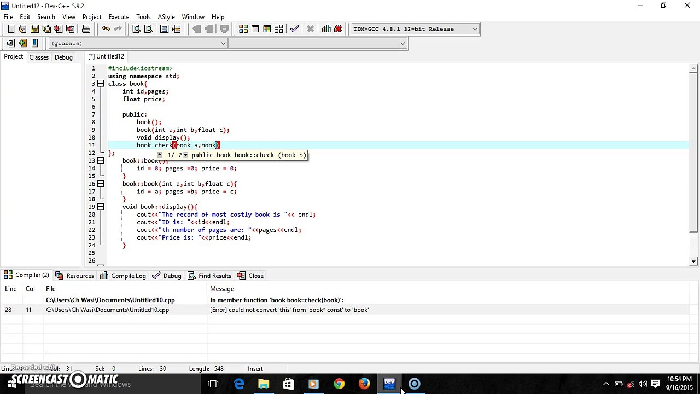Open Microsoft Edge from the taskbar

click(239, 384)
